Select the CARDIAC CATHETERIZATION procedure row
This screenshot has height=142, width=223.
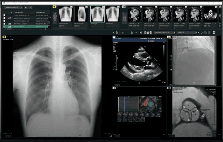26,18
